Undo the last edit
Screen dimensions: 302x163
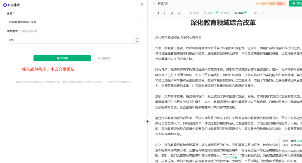[x=256, y=13]
